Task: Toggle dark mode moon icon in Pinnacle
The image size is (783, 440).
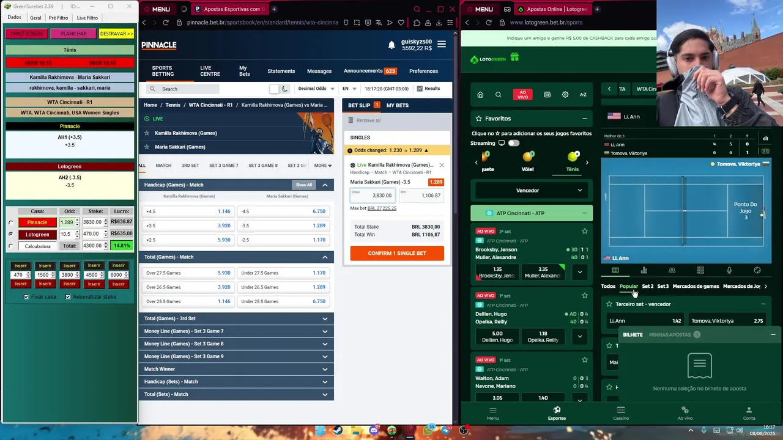Action: click(x=284, y=89)
